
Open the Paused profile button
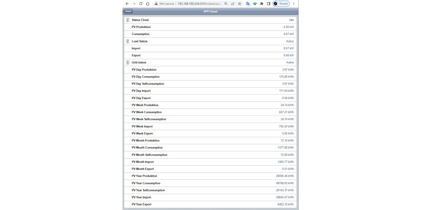[281, 3]
